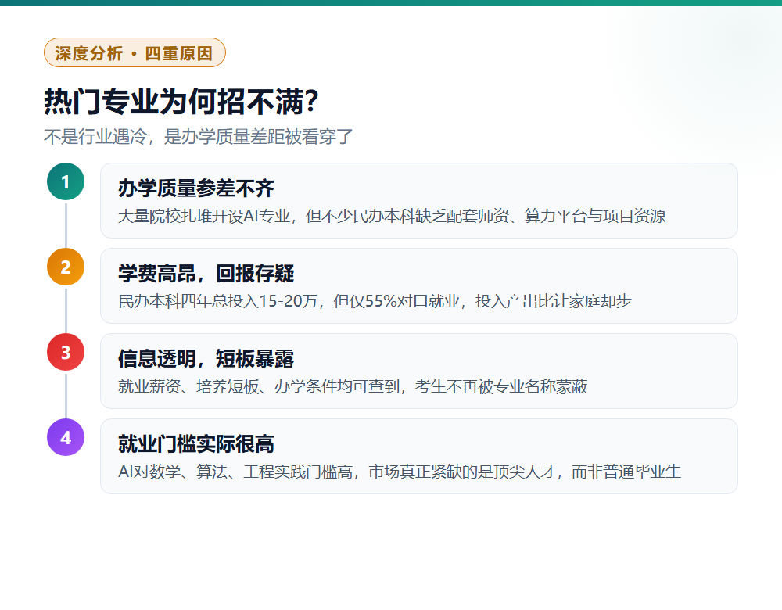This screenshot has width=782, height=610.
Task: Click the purple number 4 circle
Action: point(66,437)
